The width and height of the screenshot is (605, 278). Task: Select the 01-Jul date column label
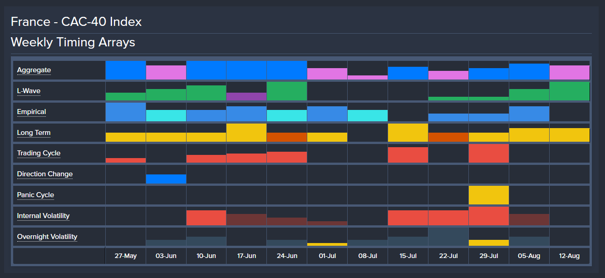coord(327,256)
